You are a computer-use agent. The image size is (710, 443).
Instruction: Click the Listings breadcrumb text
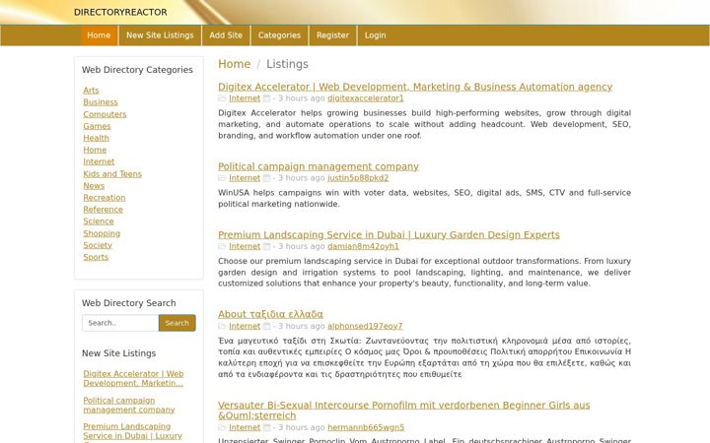(x=287, y=64)
